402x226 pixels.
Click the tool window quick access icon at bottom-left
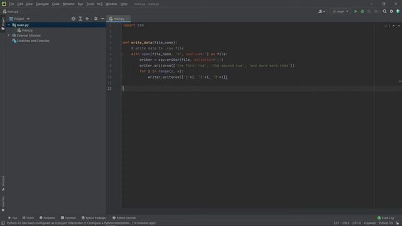3,223
